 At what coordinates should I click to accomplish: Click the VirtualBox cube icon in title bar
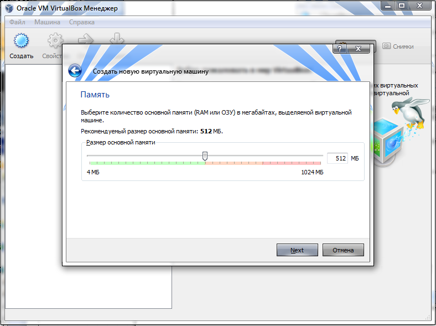tap(9, 8)
